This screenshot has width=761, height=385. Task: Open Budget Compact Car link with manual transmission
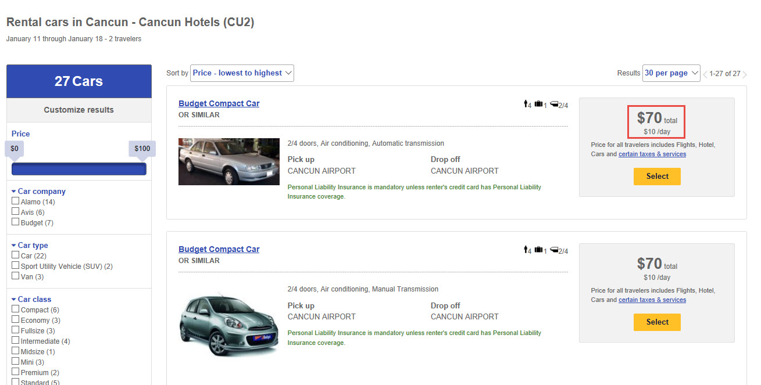[219, 249]
